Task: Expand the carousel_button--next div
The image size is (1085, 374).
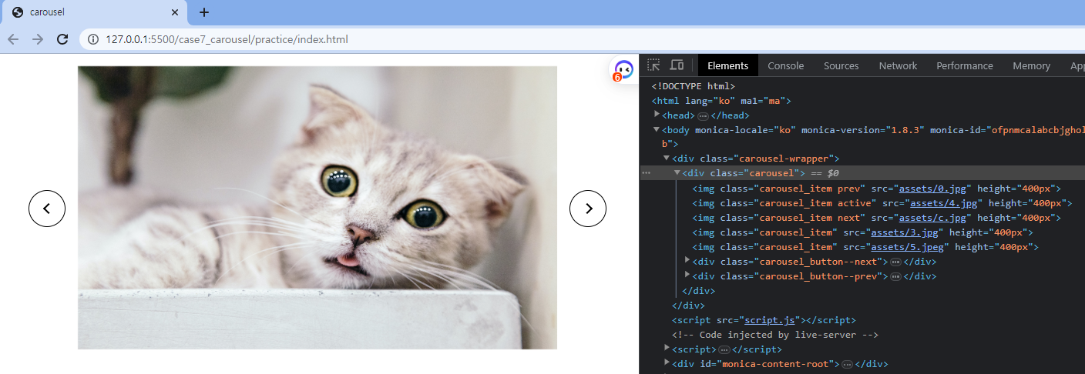Action: tap(687, 261)
